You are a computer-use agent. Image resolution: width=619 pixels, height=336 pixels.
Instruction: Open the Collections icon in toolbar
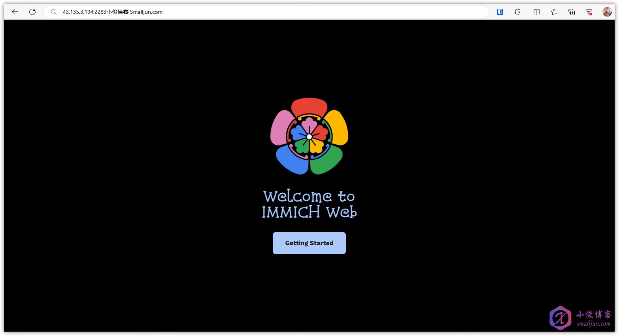coord(572,12)
